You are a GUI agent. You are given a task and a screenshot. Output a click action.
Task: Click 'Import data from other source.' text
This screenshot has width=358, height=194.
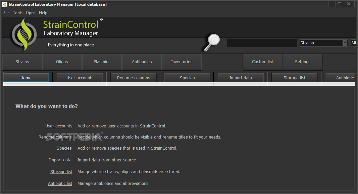tap(107, 160)
